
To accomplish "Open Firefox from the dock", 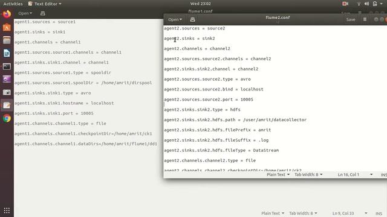I will 7,14.
